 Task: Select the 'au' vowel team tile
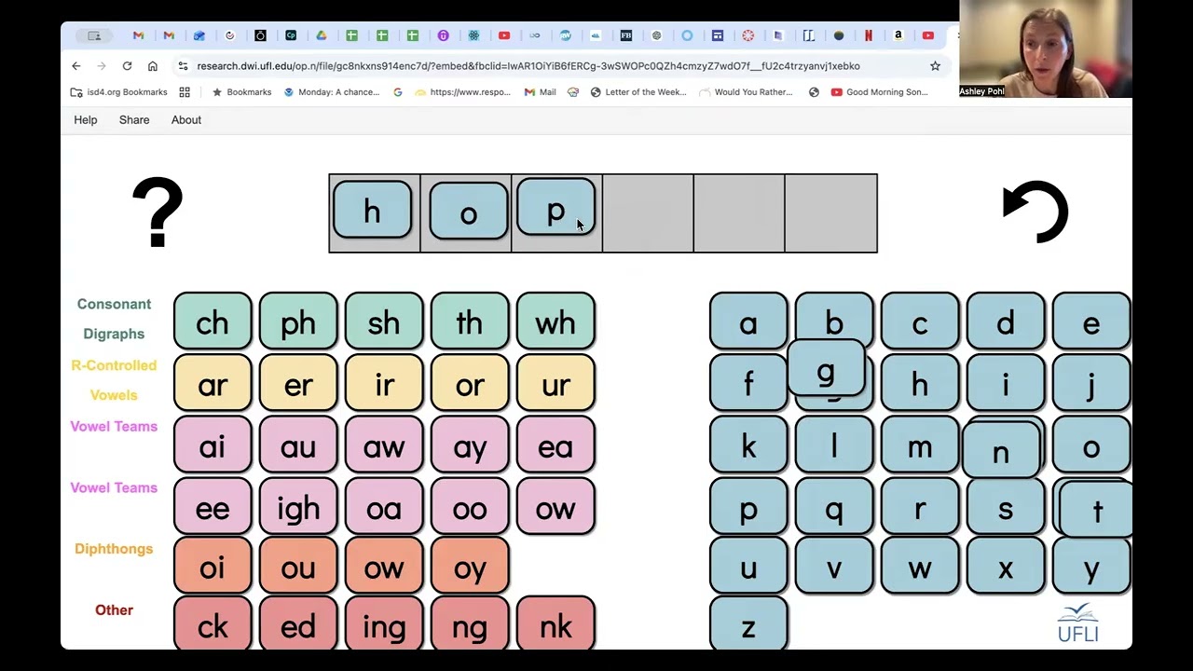(x=298, y=445)
